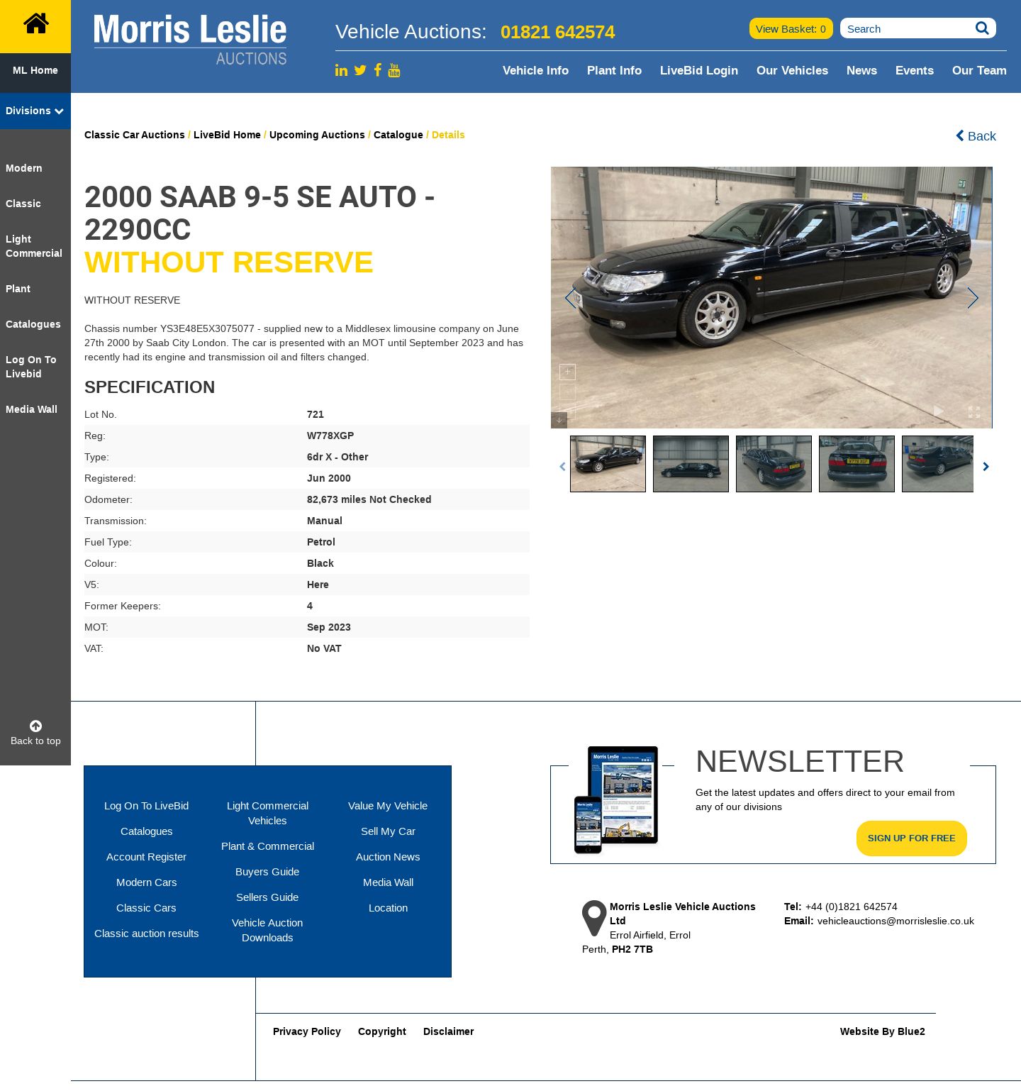This screenshot has height=1091, width=1021.
Task: Show the next photo in the main gallery
Action: point(973,298)
